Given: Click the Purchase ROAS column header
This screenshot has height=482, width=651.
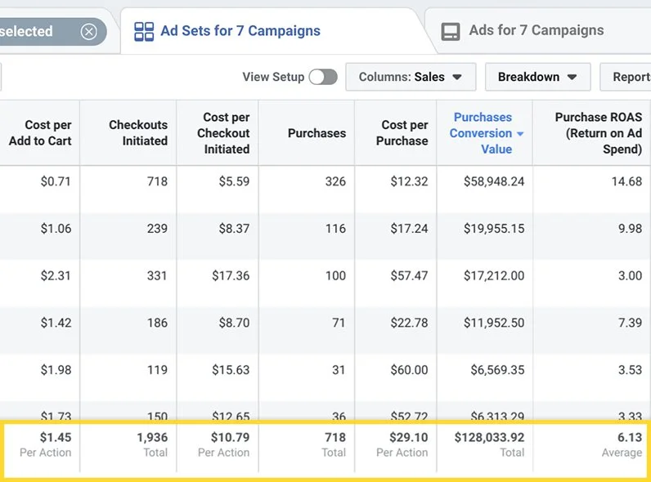Looking at the screenshot, I should tap(598, 133).
